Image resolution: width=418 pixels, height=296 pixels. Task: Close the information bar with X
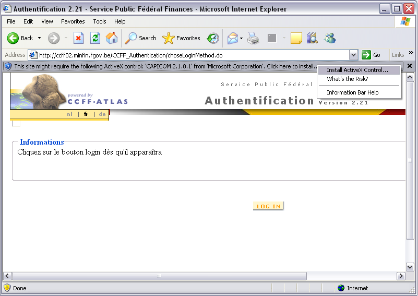[410, 66]
